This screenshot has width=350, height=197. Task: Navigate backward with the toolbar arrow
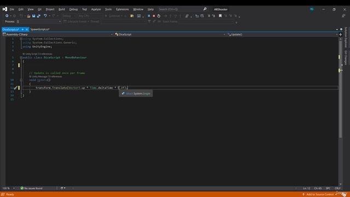7,16
